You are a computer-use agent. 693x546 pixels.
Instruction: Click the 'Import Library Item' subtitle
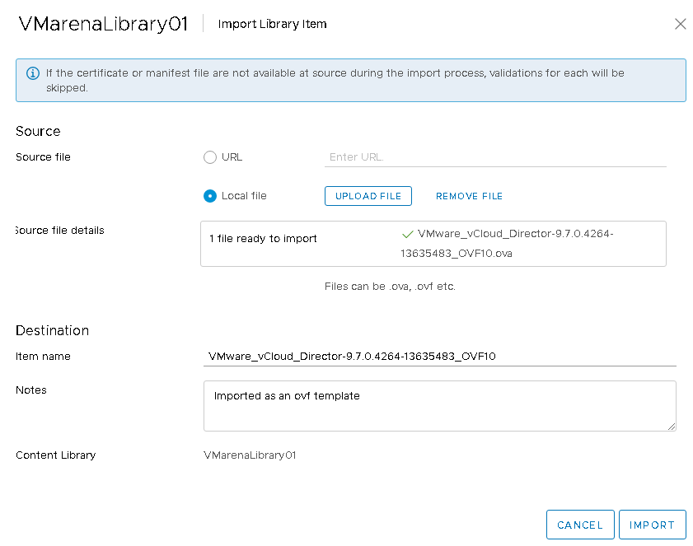click(x=272, y=24)
